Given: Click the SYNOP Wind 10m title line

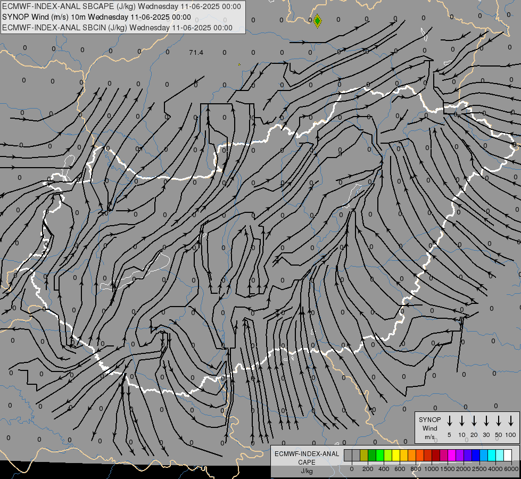Looking at the screenshot, I should pos(96,17).
